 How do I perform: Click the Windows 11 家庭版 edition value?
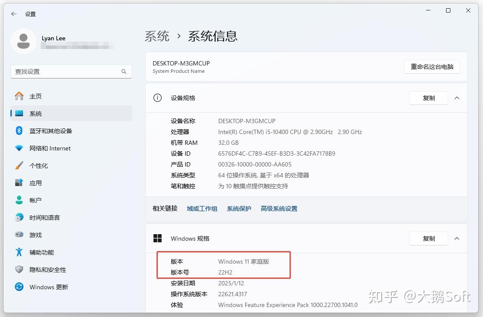point(243,261)
